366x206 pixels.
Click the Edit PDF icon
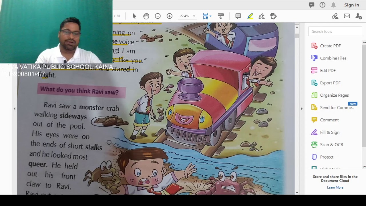(314, 70)
